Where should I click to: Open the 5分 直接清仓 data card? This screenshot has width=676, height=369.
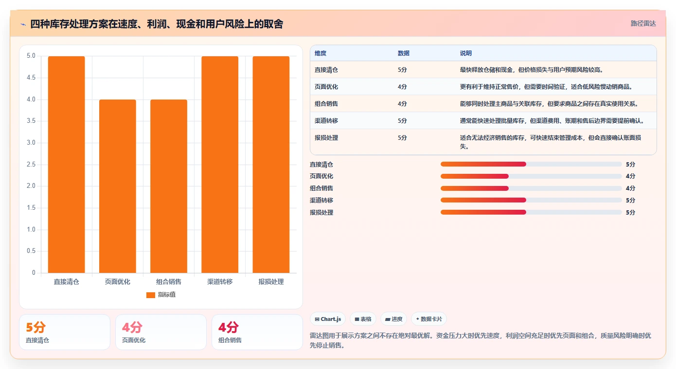(x=65, y=332)
